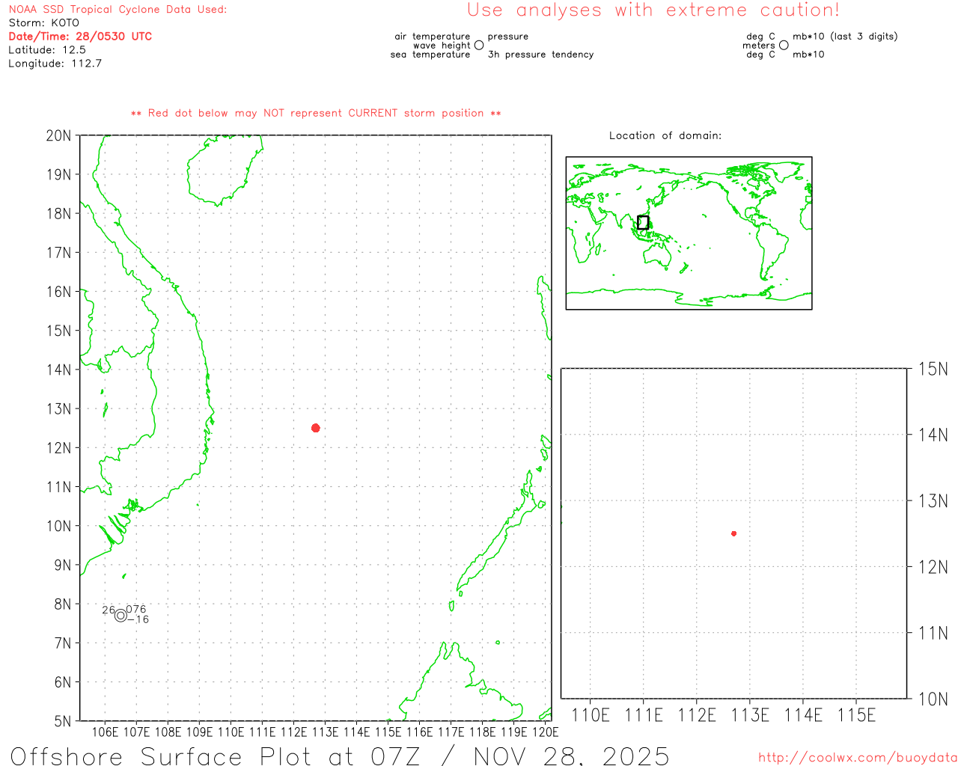This screenshot has width=958, height=766.
Task: Click the '117E' longitude label
Action: click(x=451, y=732)
